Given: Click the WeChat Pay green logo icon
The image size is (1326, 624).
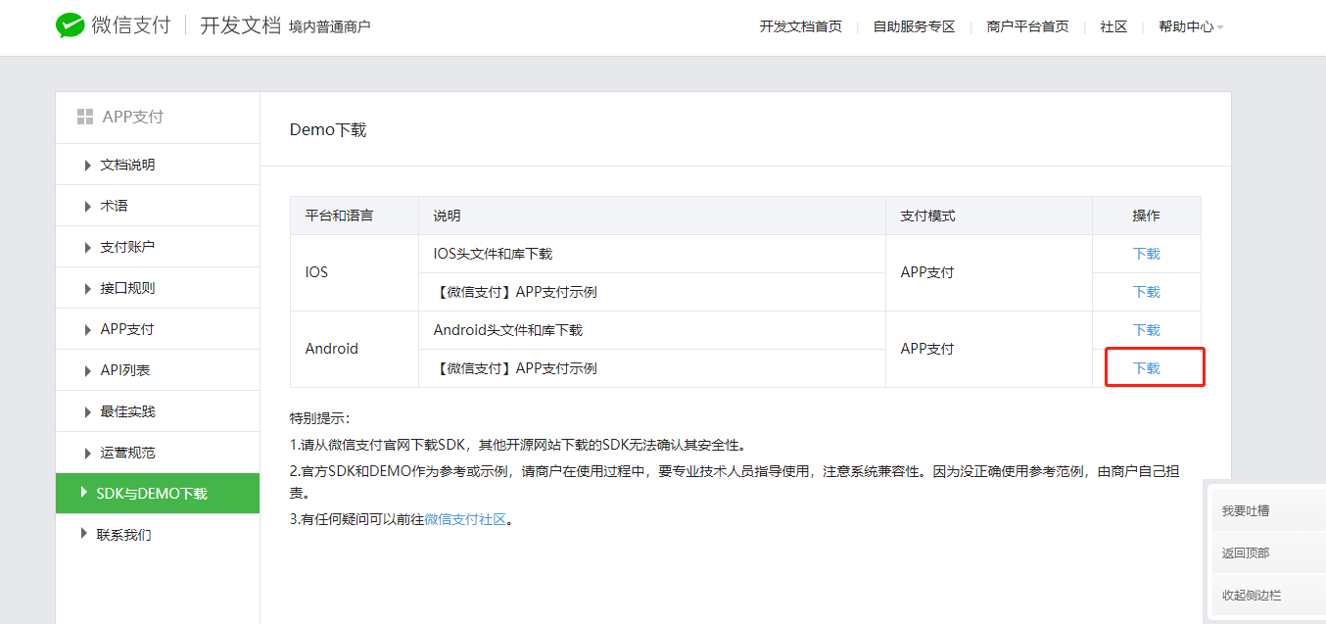Looking at the screenshot, I should pos(70,26).
